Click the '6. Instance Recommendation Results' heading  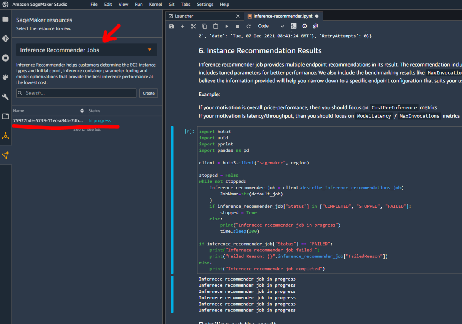tap(260, 51)
